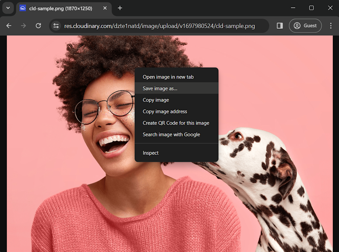Expand the tab search dropdown arrow

pyautogui.click(x=8, y=8)
